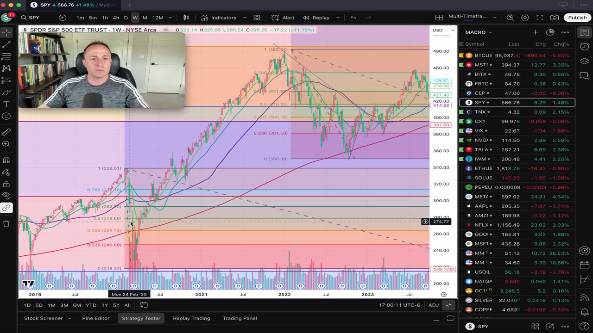Select the META watchlist row
Screen dimensions: 593x333
517,197
